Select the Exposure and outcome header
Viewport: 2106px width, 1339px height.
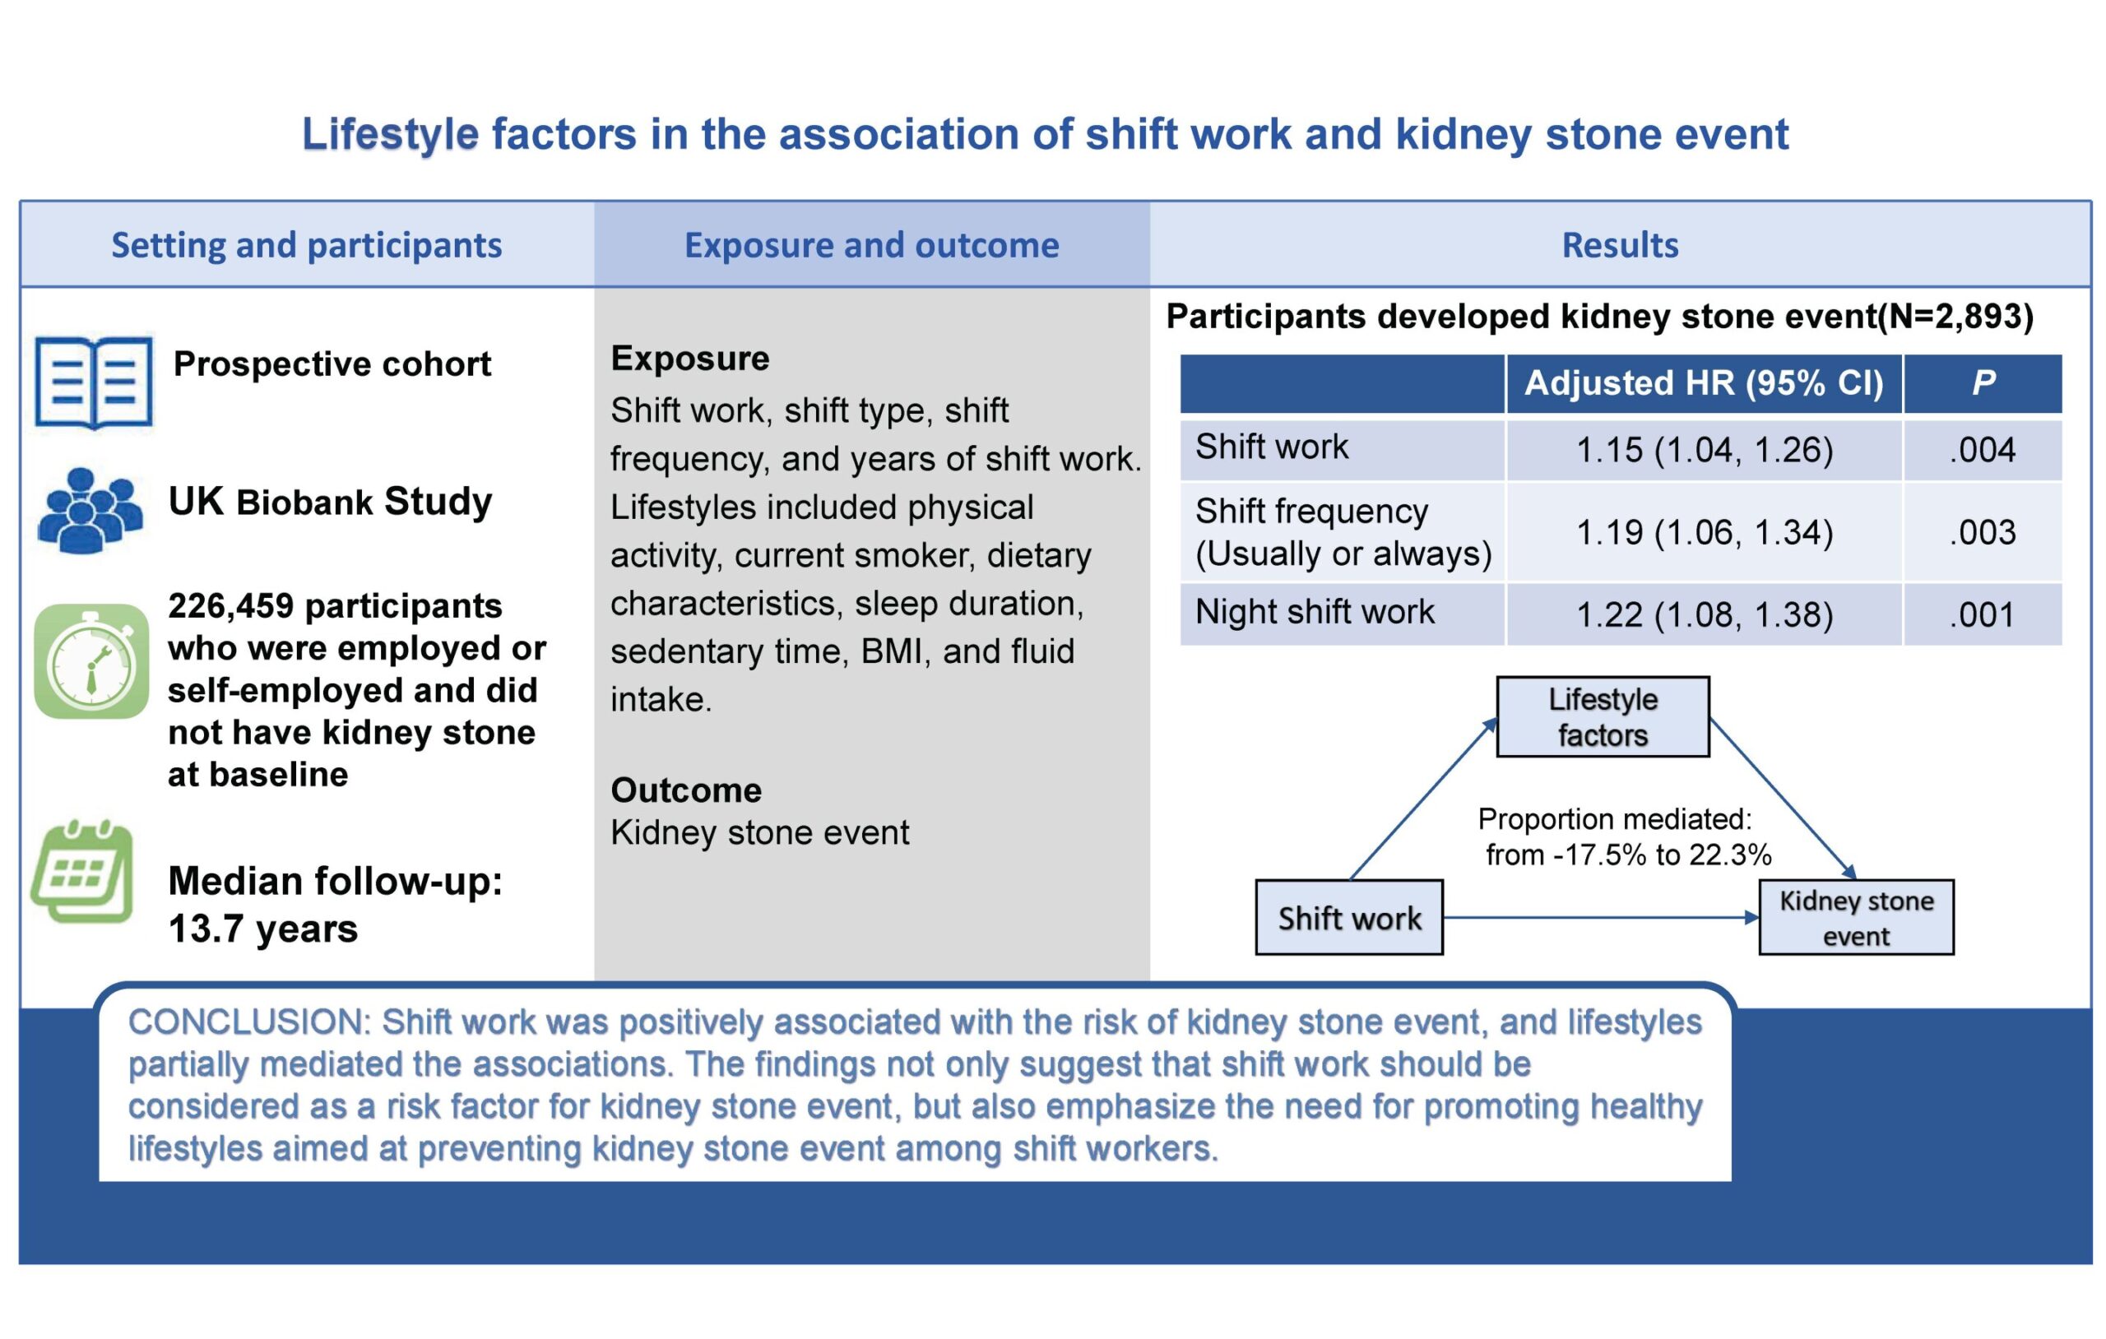coord(871,245)
